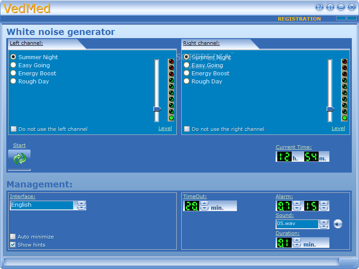This screenshot has height=269, width=359.
Task: Click the left channel Level link
Action: [x=165, y=128]
